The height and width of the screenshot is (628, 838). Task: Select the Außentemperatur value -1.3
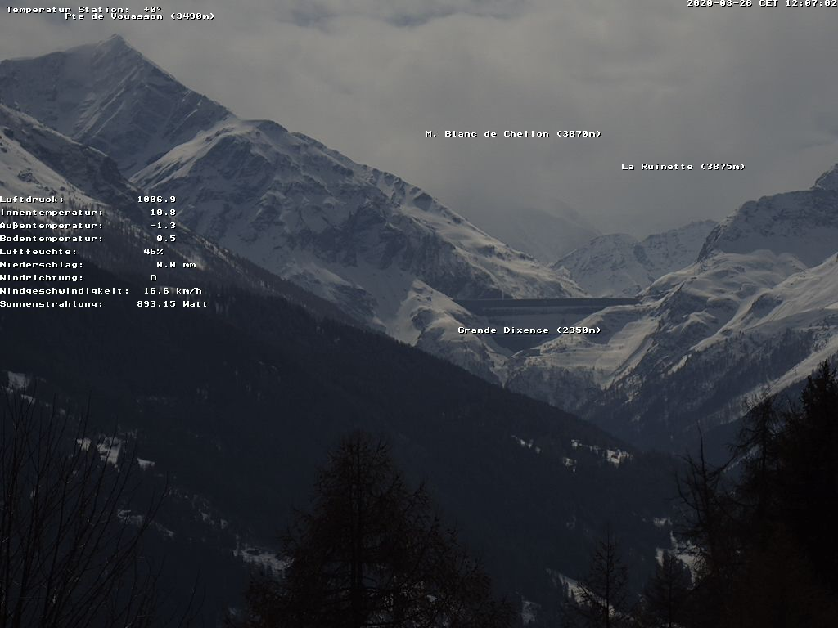tap(163, 226)
